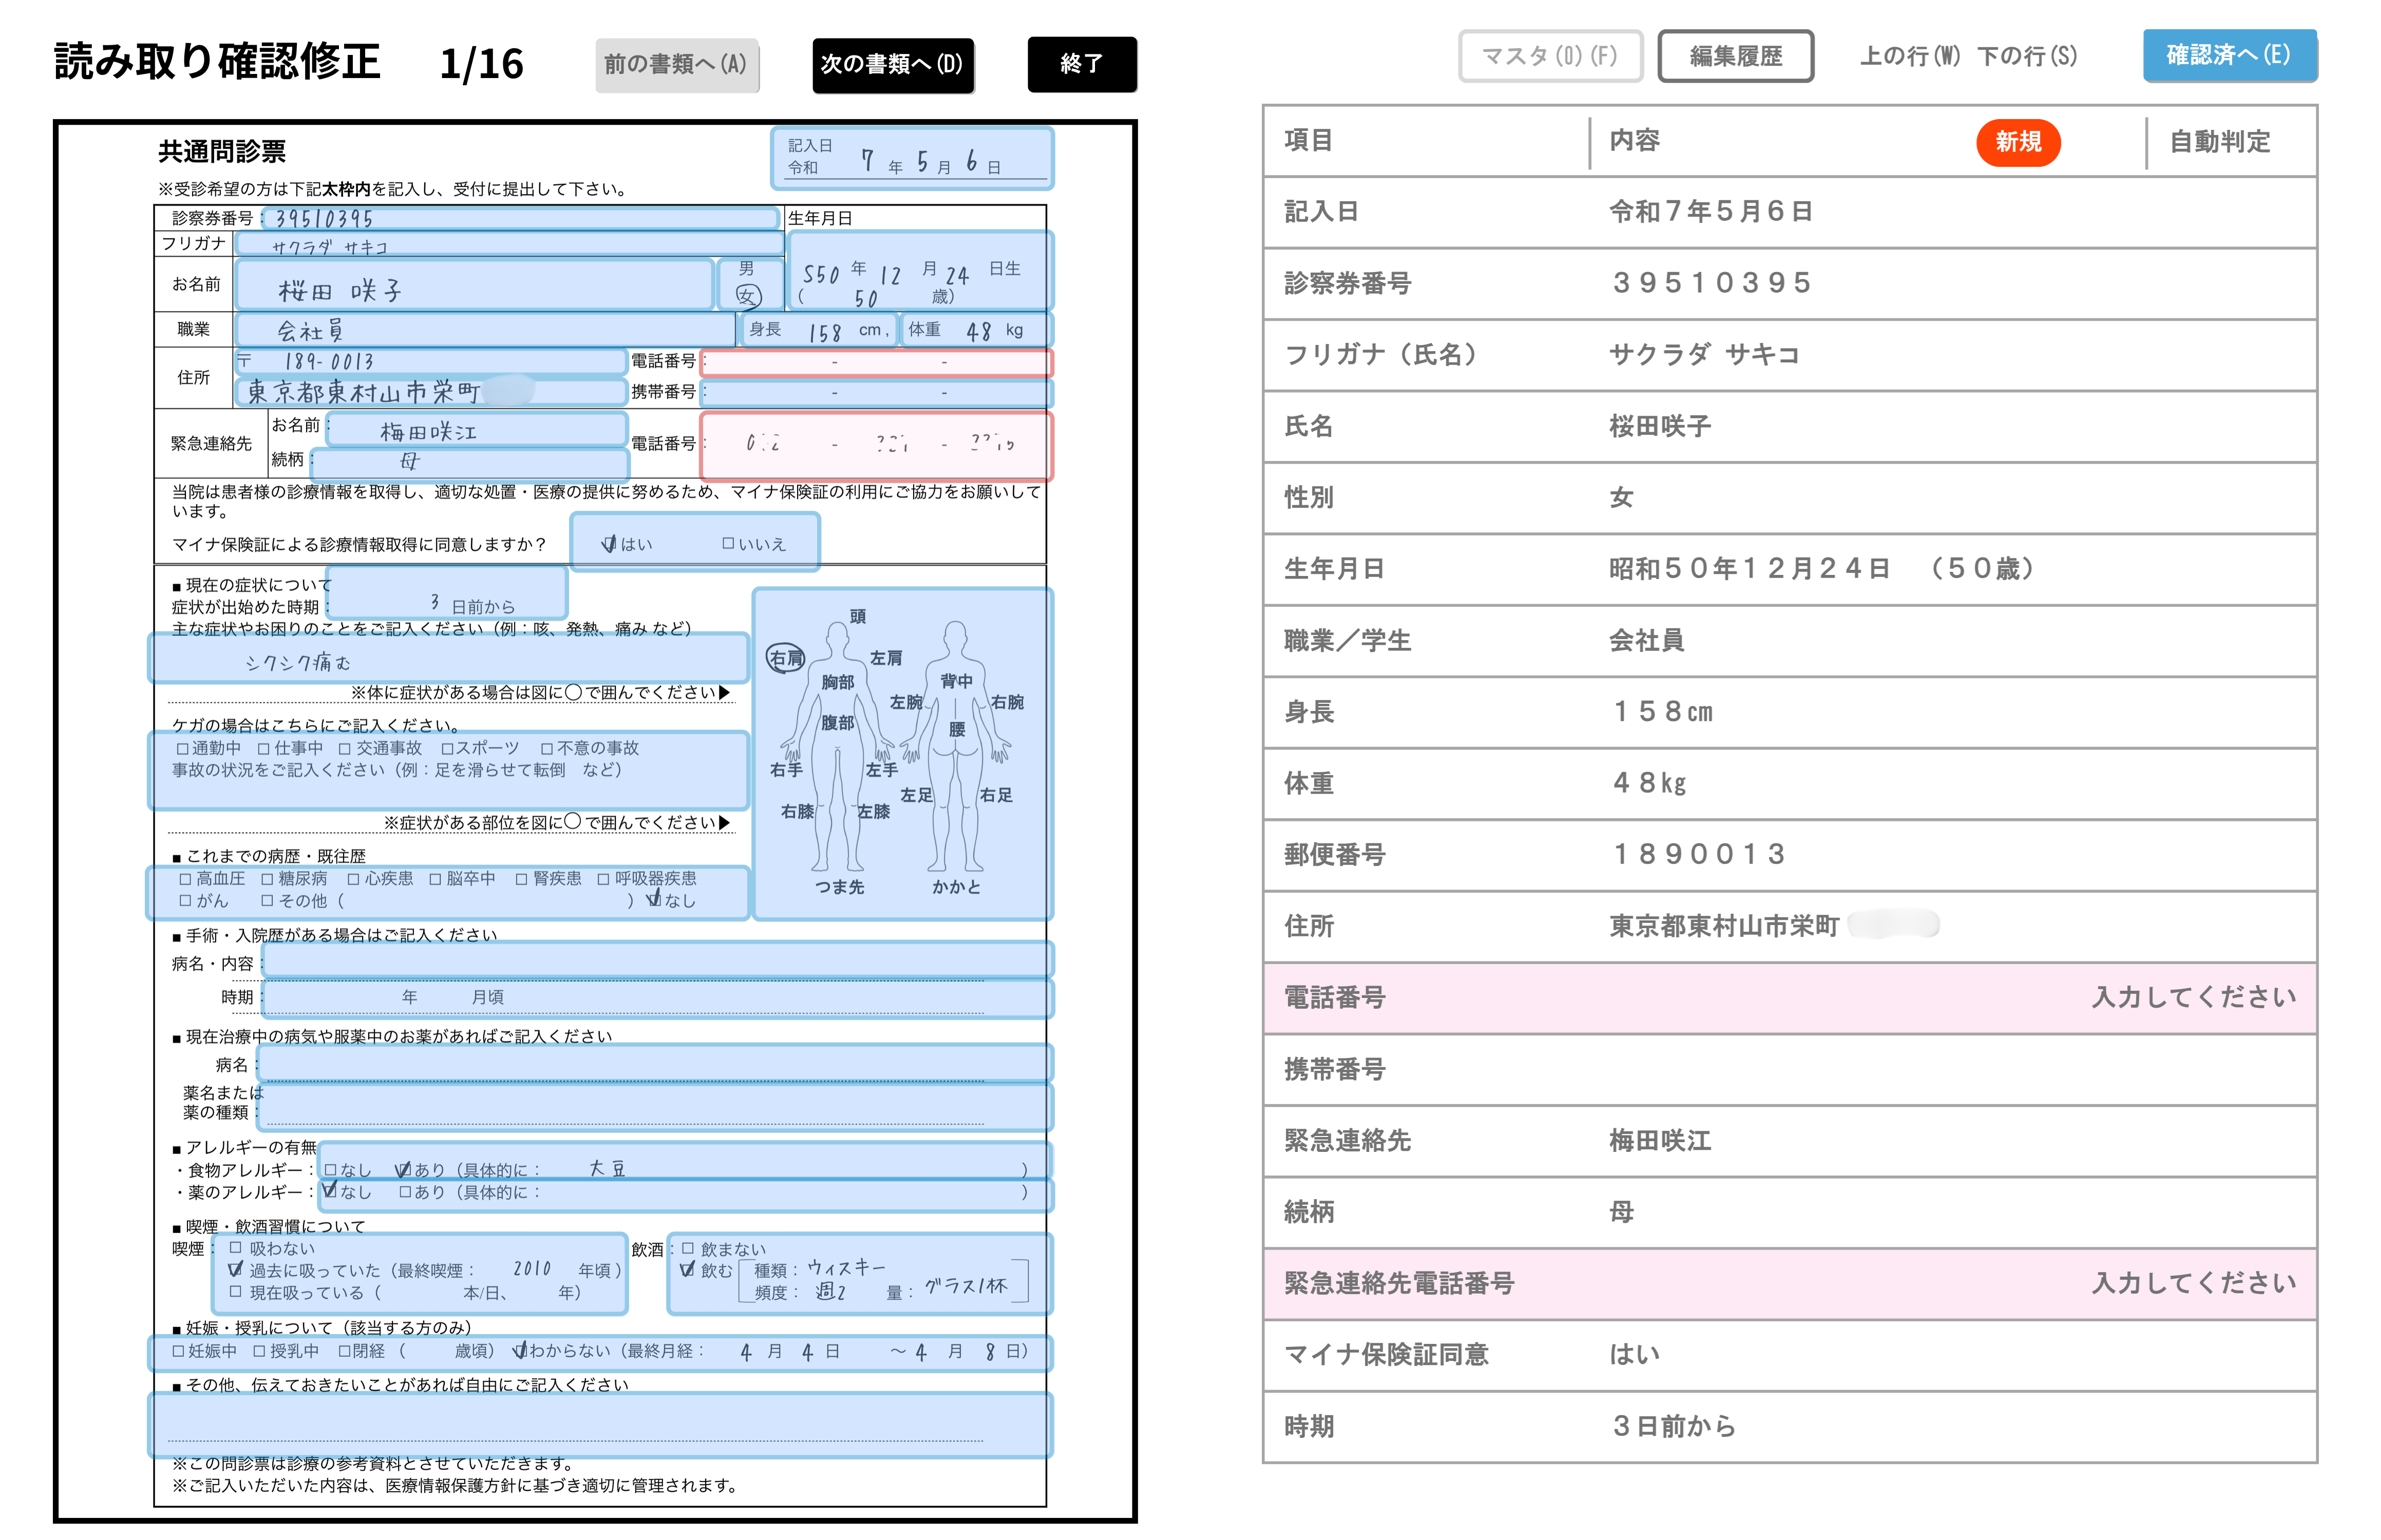Image resolution: width=2381 pixels, height=1540 pixels.
Task: Navigate to previous document with 前の書類へ(A)
Action: pyautogui.click(x=676, y=65)
